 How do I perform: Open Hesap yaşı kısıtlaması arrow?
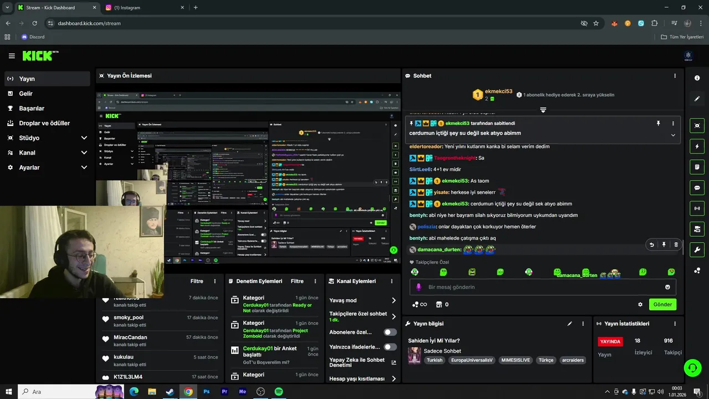click(394, 379)
